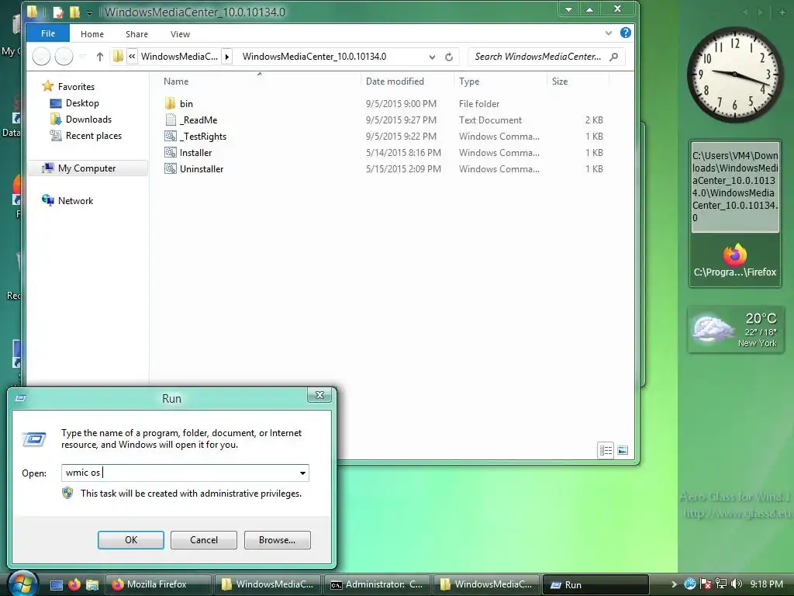
Task: Switch to the Share ribbon tab
Action: (x=136, y=34)
